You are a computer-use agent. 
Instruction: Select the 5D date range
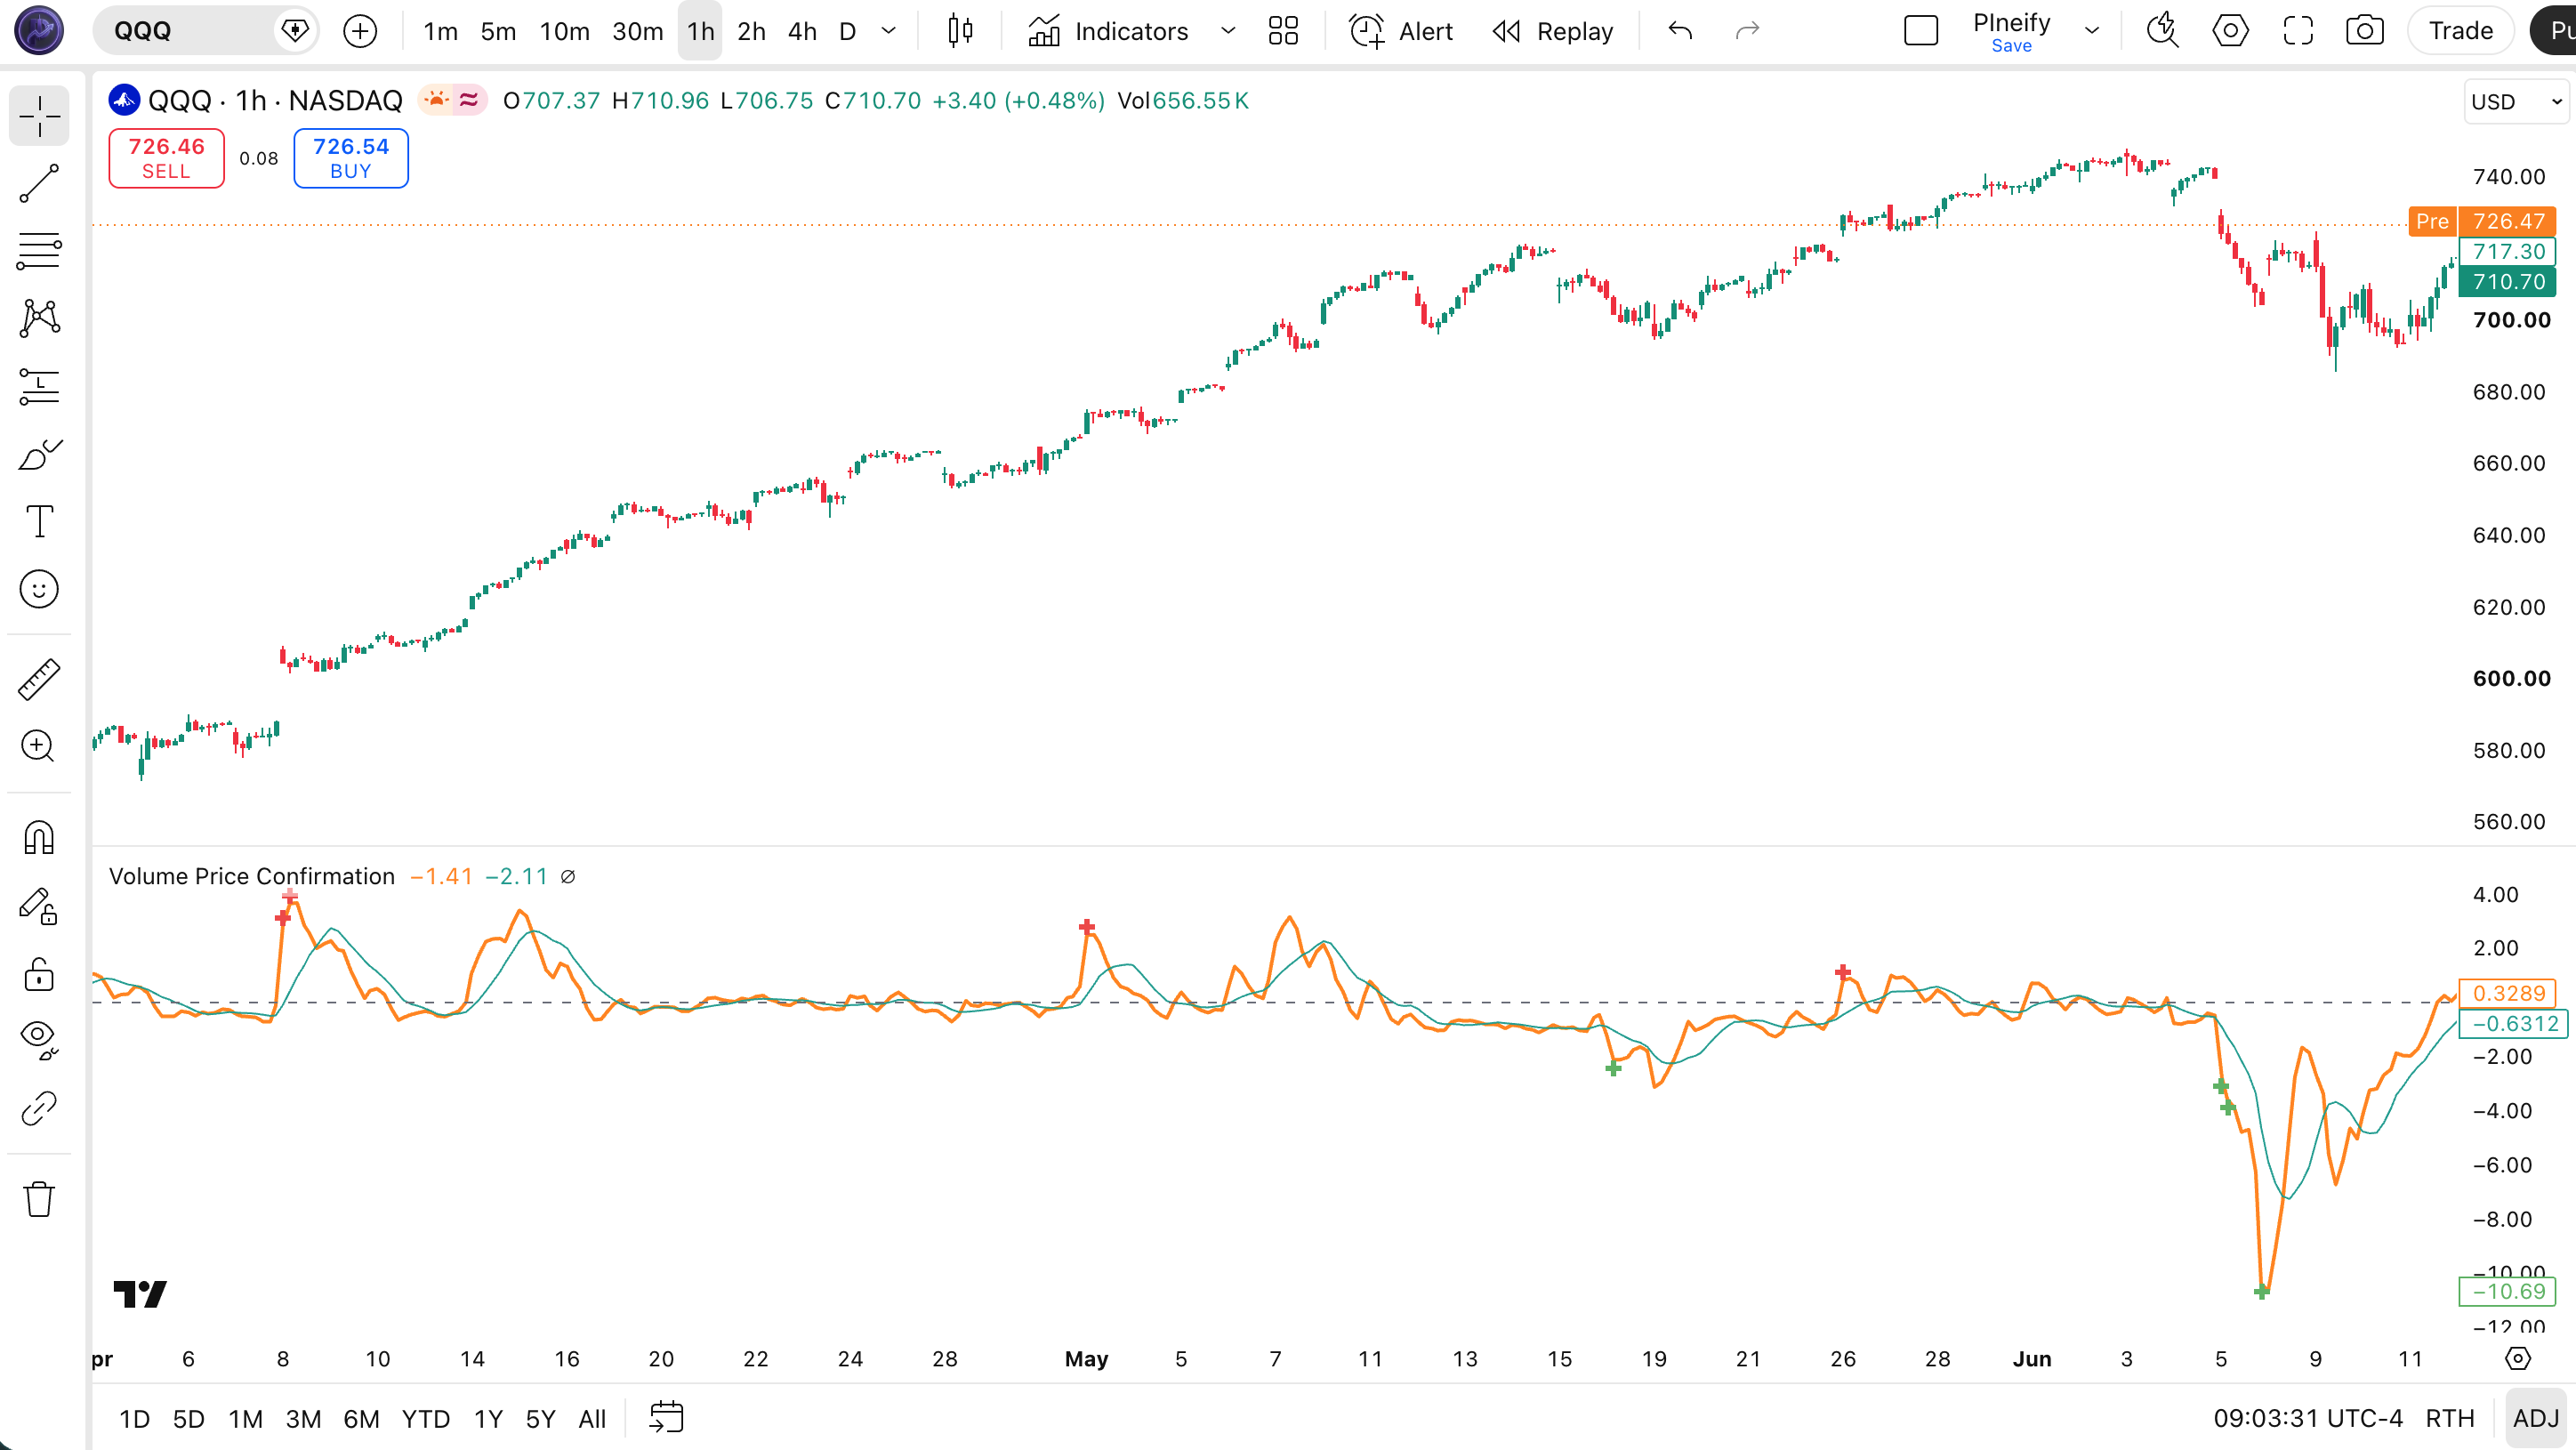[188, 1418]
